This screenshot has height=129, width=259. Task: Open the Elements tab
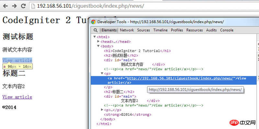[x=109, y=30]
